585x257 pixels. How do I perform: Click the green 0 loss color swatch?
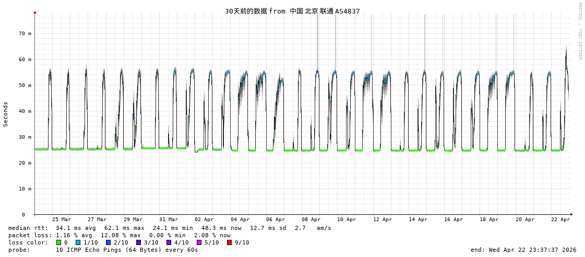tap(58, 242)
